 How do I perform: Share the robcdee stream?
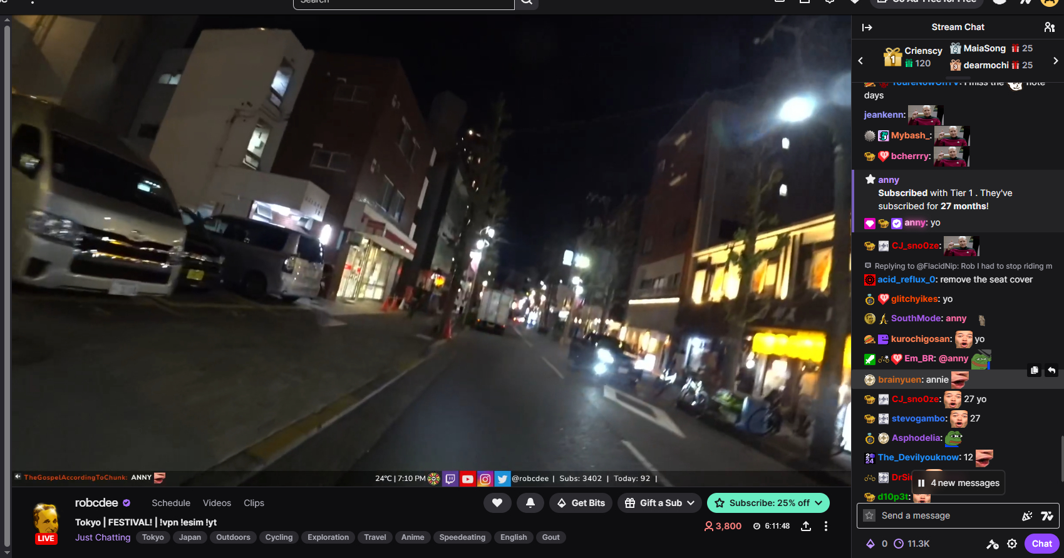coord(806,526)
